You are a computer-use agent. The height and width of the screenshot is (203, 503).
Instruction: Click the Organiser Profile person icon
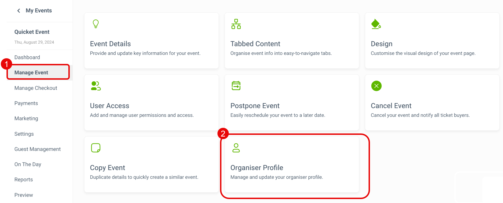[236, 148]
